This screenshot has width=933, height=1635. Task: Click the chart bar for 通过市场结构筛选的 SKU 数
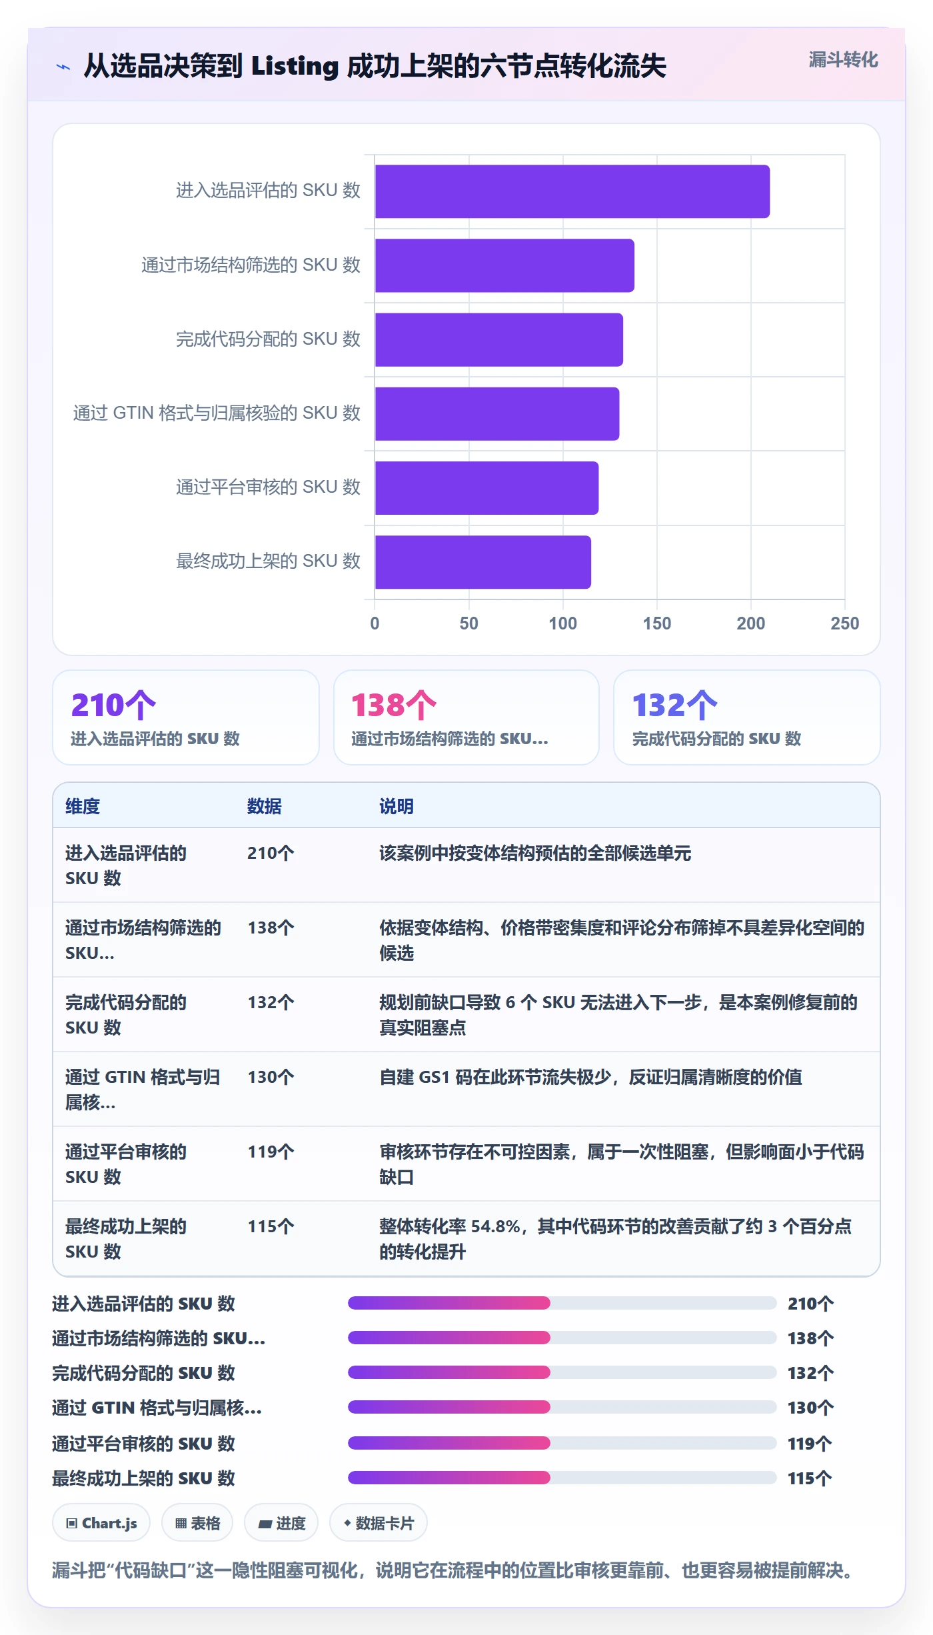point(504,265)
